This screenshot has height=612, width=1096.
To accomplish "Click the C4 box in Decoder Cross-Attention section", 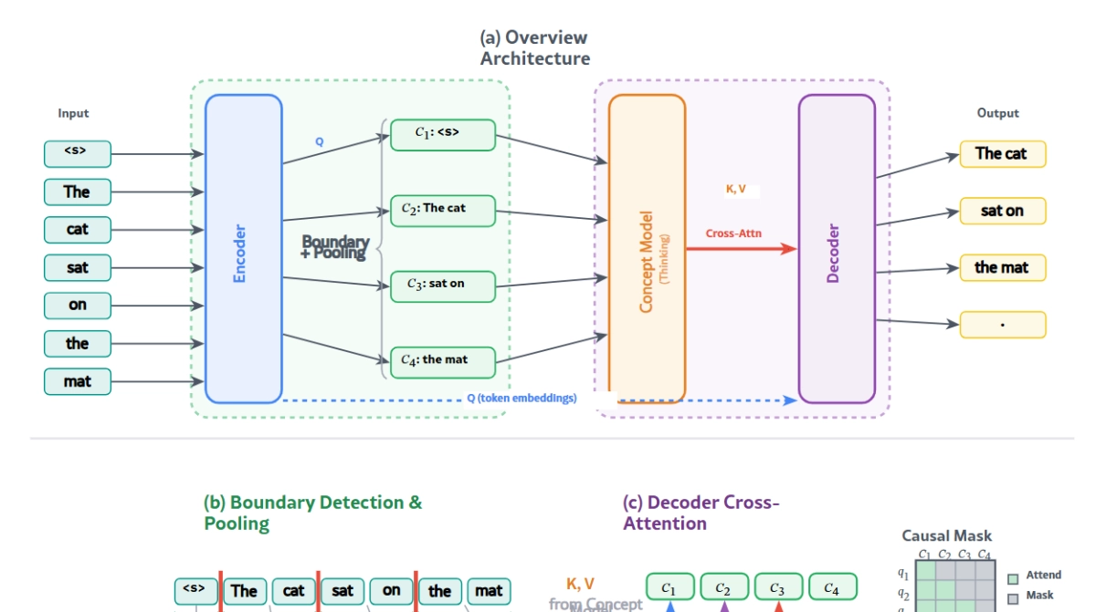I will [832, 586].
